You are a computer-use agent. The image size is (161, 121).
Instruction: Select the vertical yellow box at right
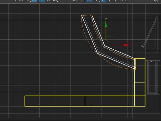[140, 82]
